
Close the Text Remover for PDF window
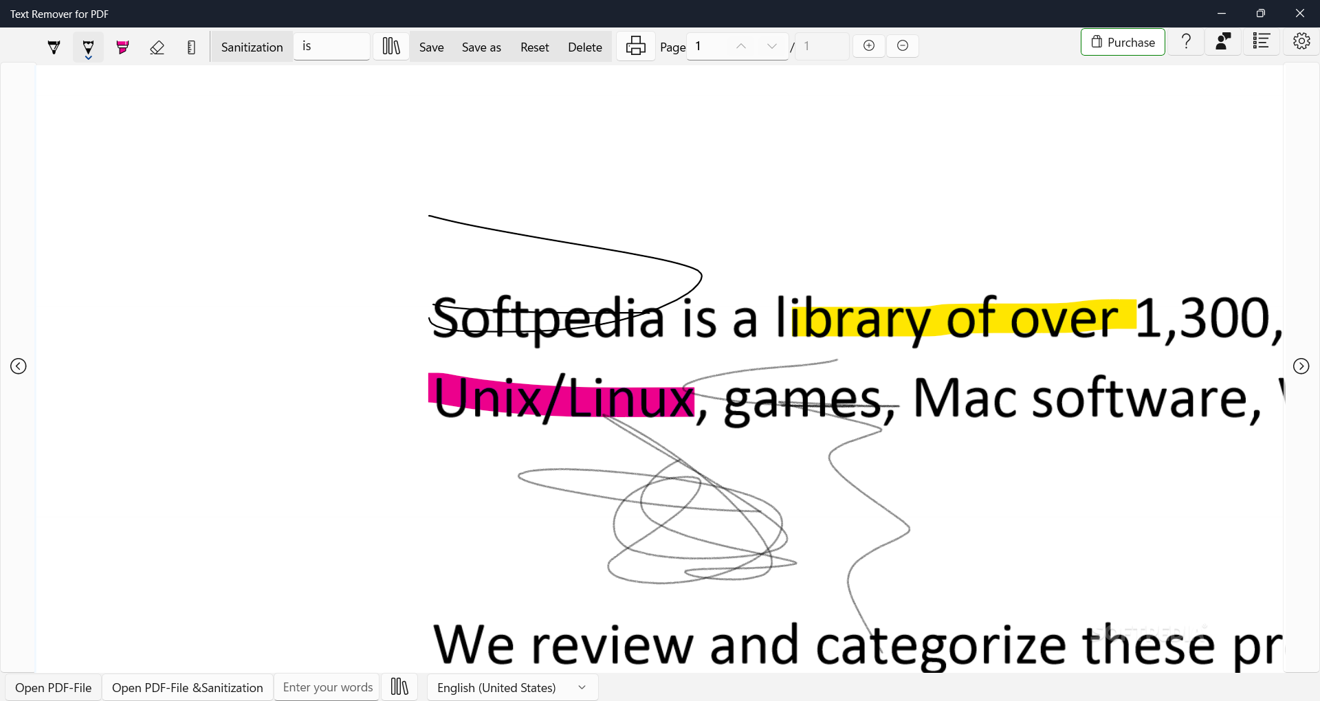click(x=1300, y=14)
